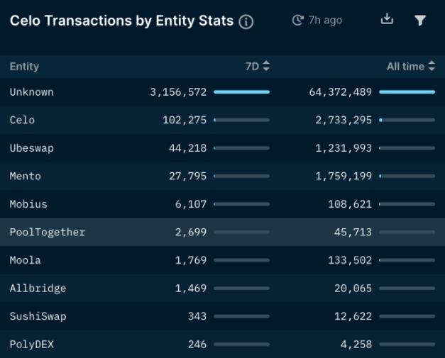
Task: Open the filter funnel icon
Action: pyautogui.click(x=420, y=21)
